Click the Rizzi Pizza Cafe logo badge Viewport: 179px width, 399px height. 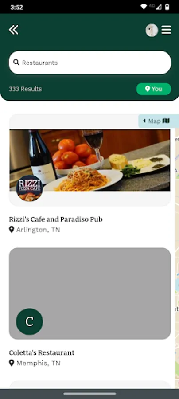(x=29, y=188)
